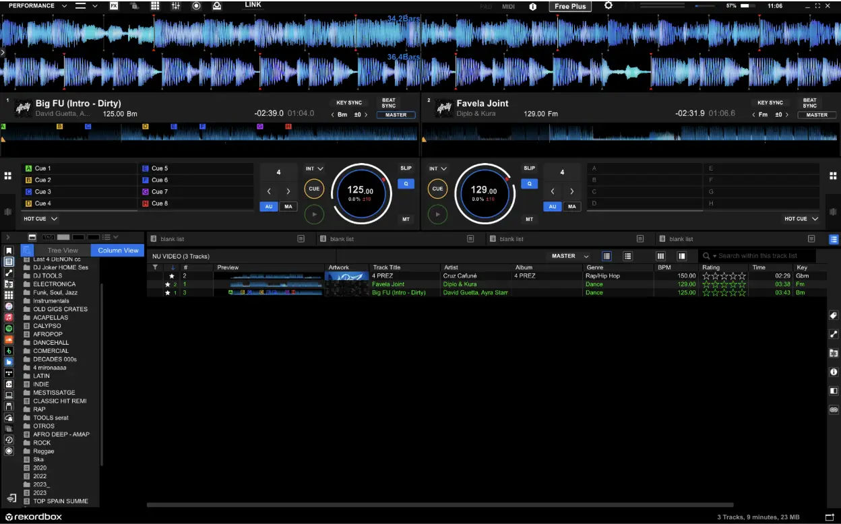
Task: Play deck 2 with the play button
Action: [x=438, y=214]
